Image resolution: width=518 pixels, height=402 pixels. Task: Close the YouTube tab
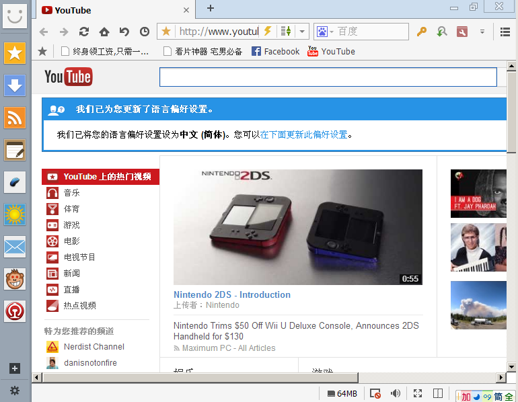(186, 10)
